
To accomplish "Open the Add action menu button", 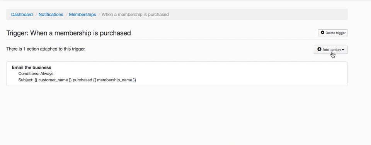I will click(x=330, y=50).
